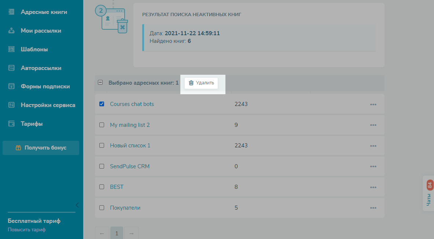The image size is (434, 239).
Task: Check the Новый список 1 checkbox
Action: pyautogui.click(x=102, y=146)
